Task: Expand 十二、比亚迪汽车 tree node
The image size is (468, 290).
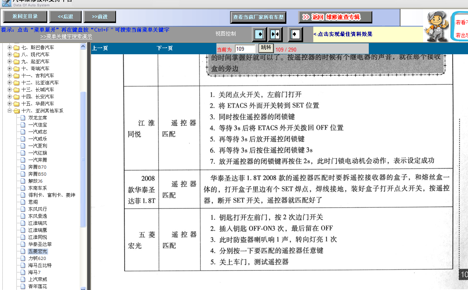Action: pos(9,83)
